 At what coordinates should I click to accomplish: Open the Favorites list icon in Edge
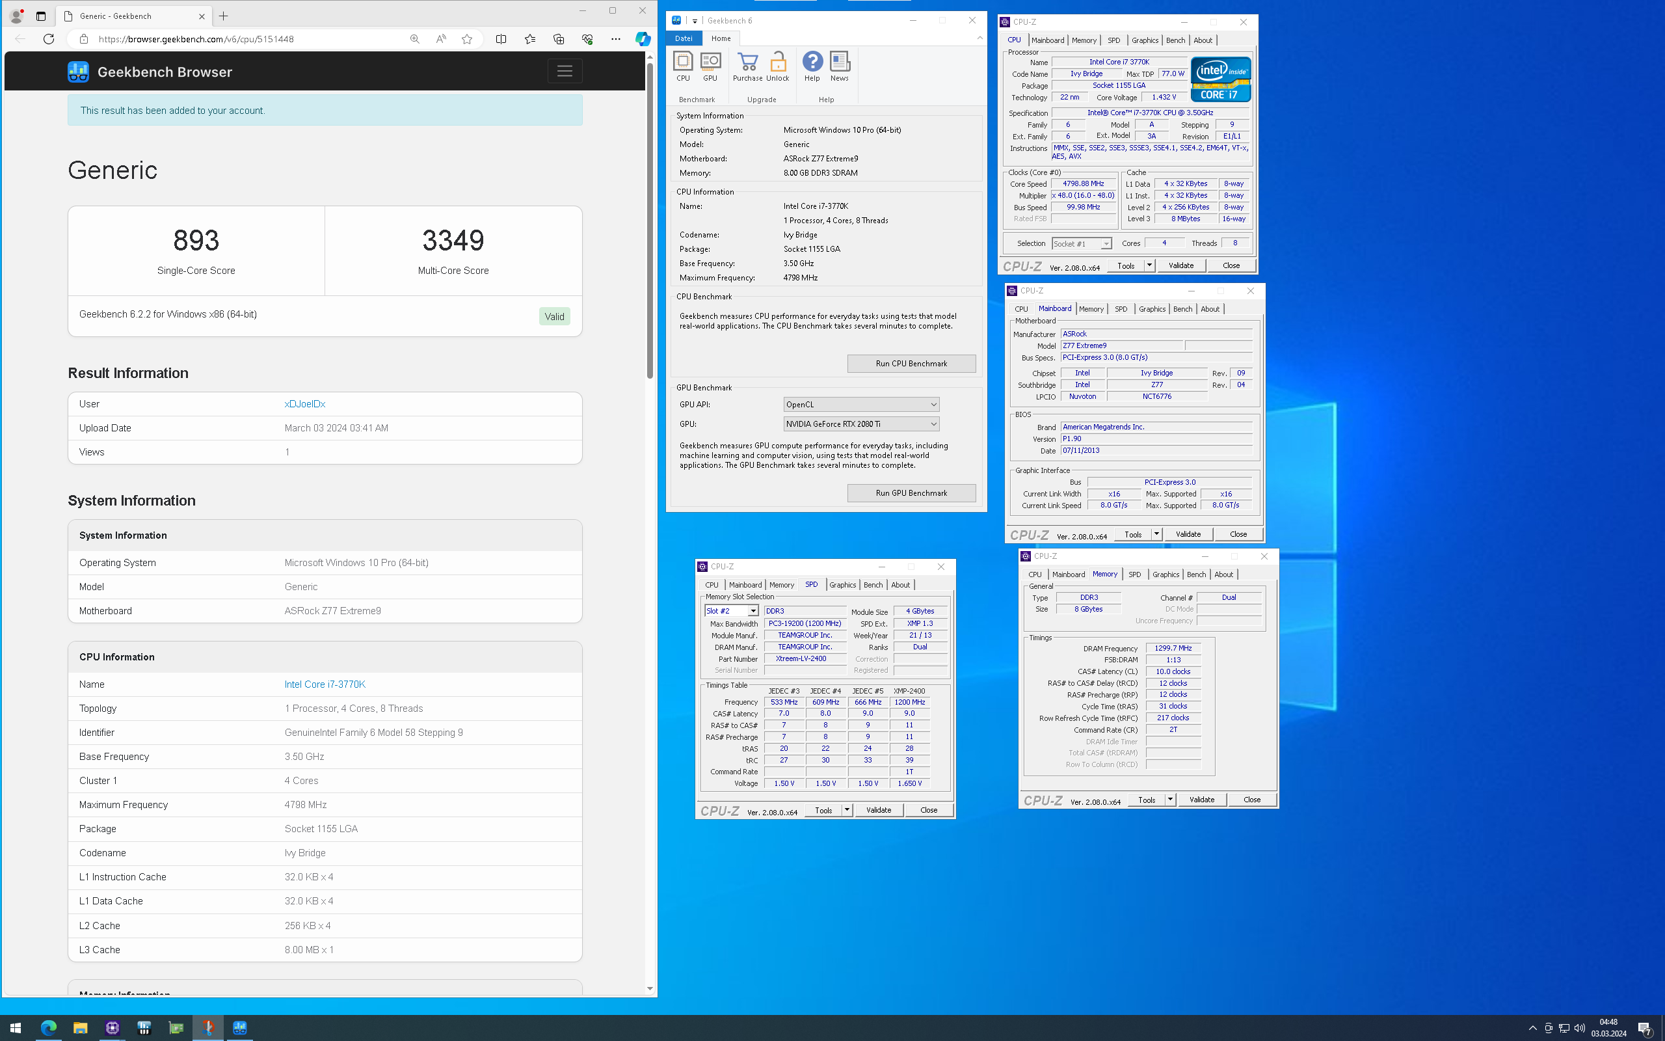click(530, 39)
